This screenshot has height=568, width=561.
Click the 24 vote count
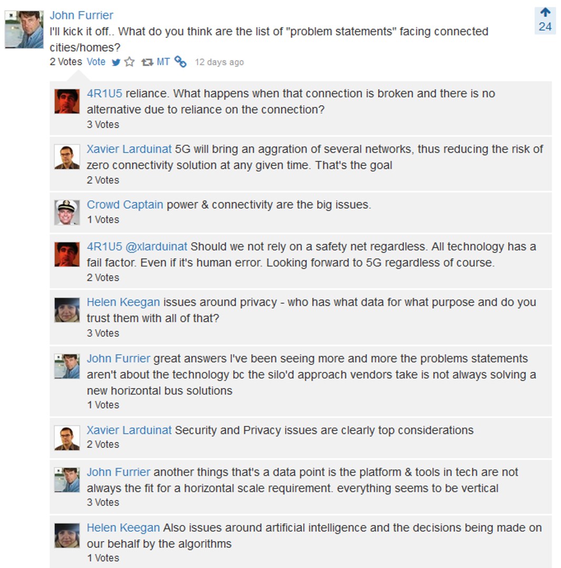(x=545, y=27)
